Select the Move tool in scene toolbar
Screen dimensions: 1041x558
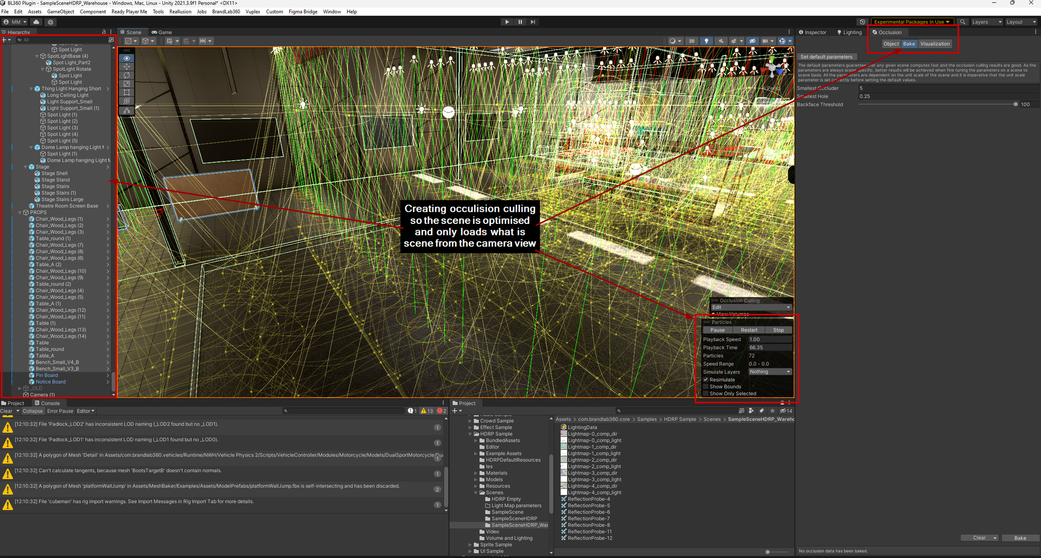tap(127, 67)
